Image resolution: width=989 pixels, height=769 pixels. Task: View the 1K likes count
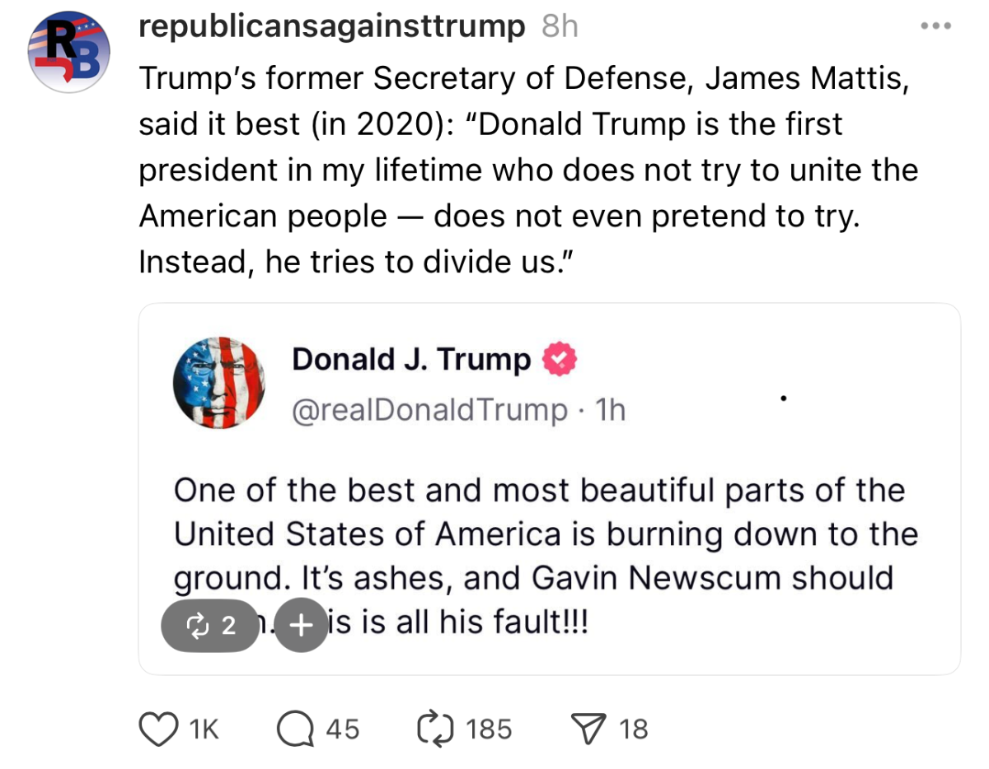[x=204, y=729]
